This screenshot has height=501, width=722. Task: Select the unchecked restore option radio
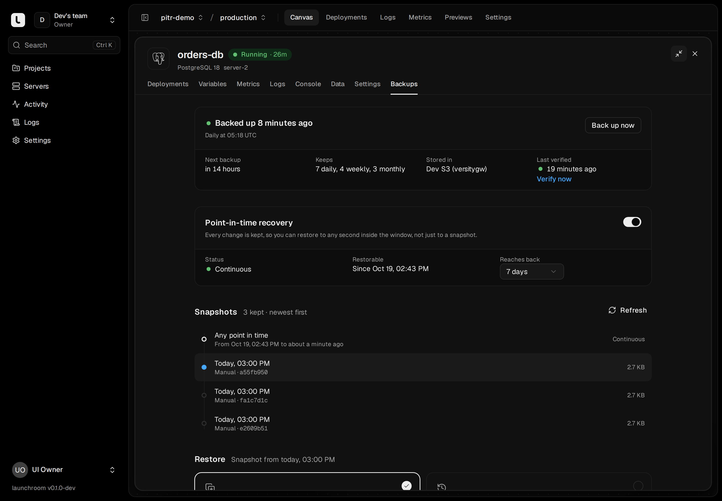pos(638,486)
